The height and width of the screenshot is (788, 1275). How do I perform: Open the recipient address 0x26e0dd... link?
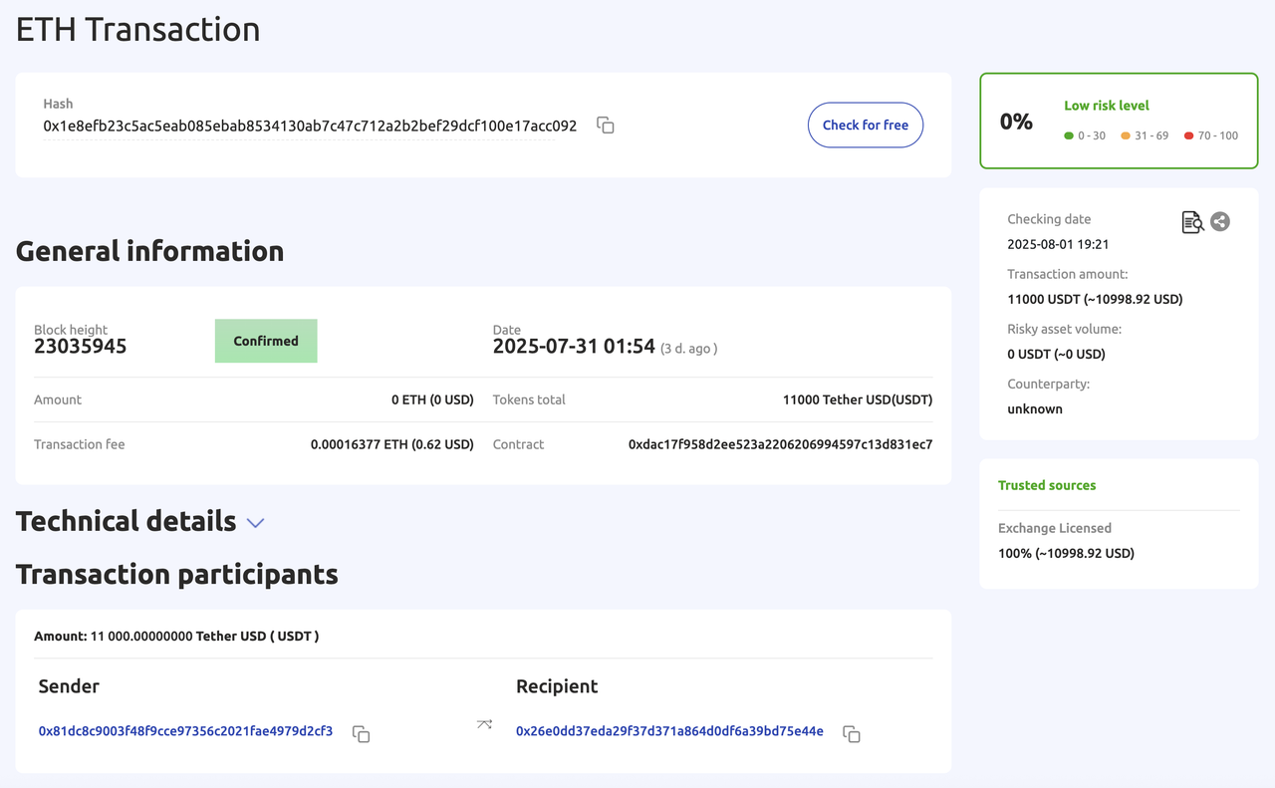[669, 731]
